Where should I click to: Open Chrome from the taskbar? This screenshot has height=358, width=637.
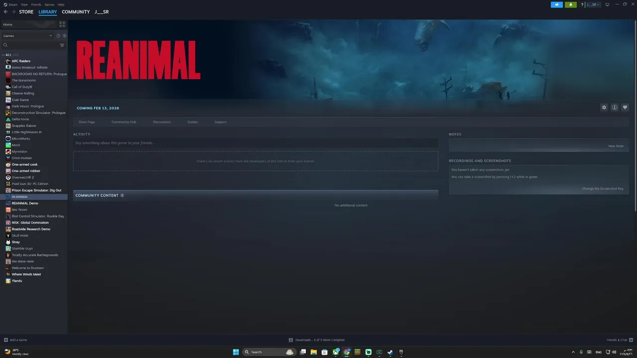pos(346,352)
